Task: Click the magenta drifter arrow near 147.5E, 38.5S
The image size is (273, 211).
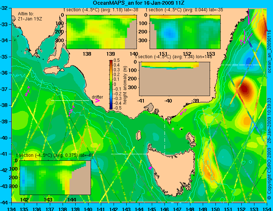Action: [x=183, y=112]
